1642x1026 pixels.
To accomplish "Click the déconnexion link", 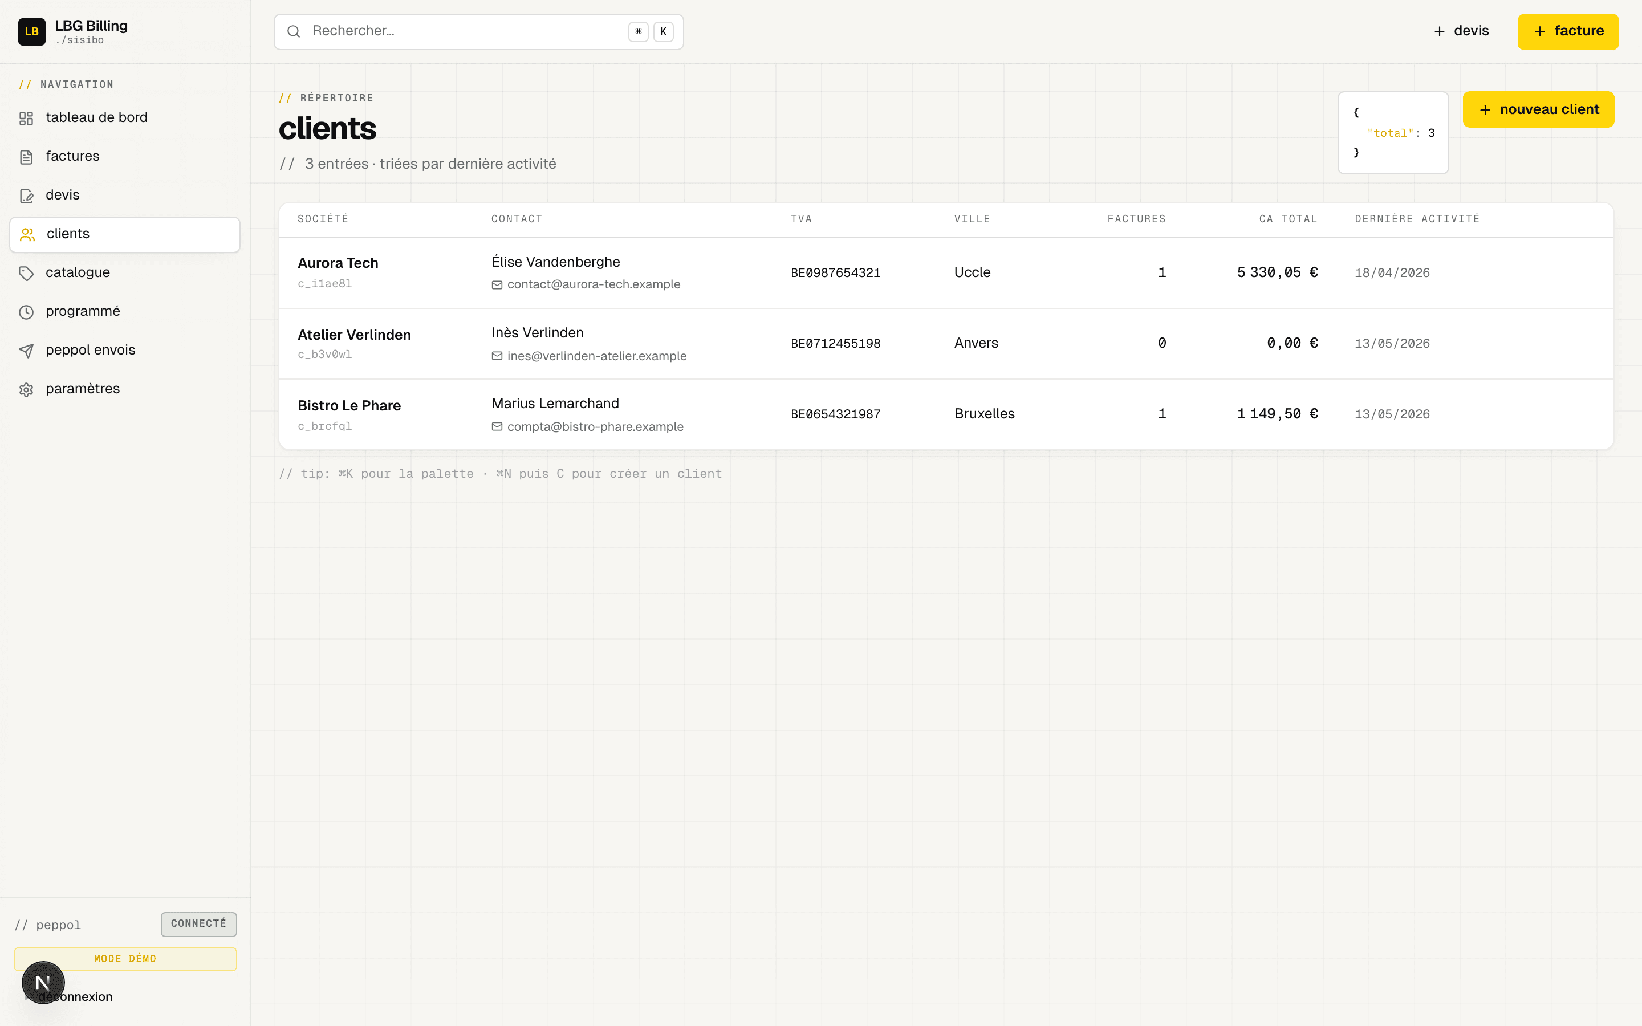I will pos(75,996).
